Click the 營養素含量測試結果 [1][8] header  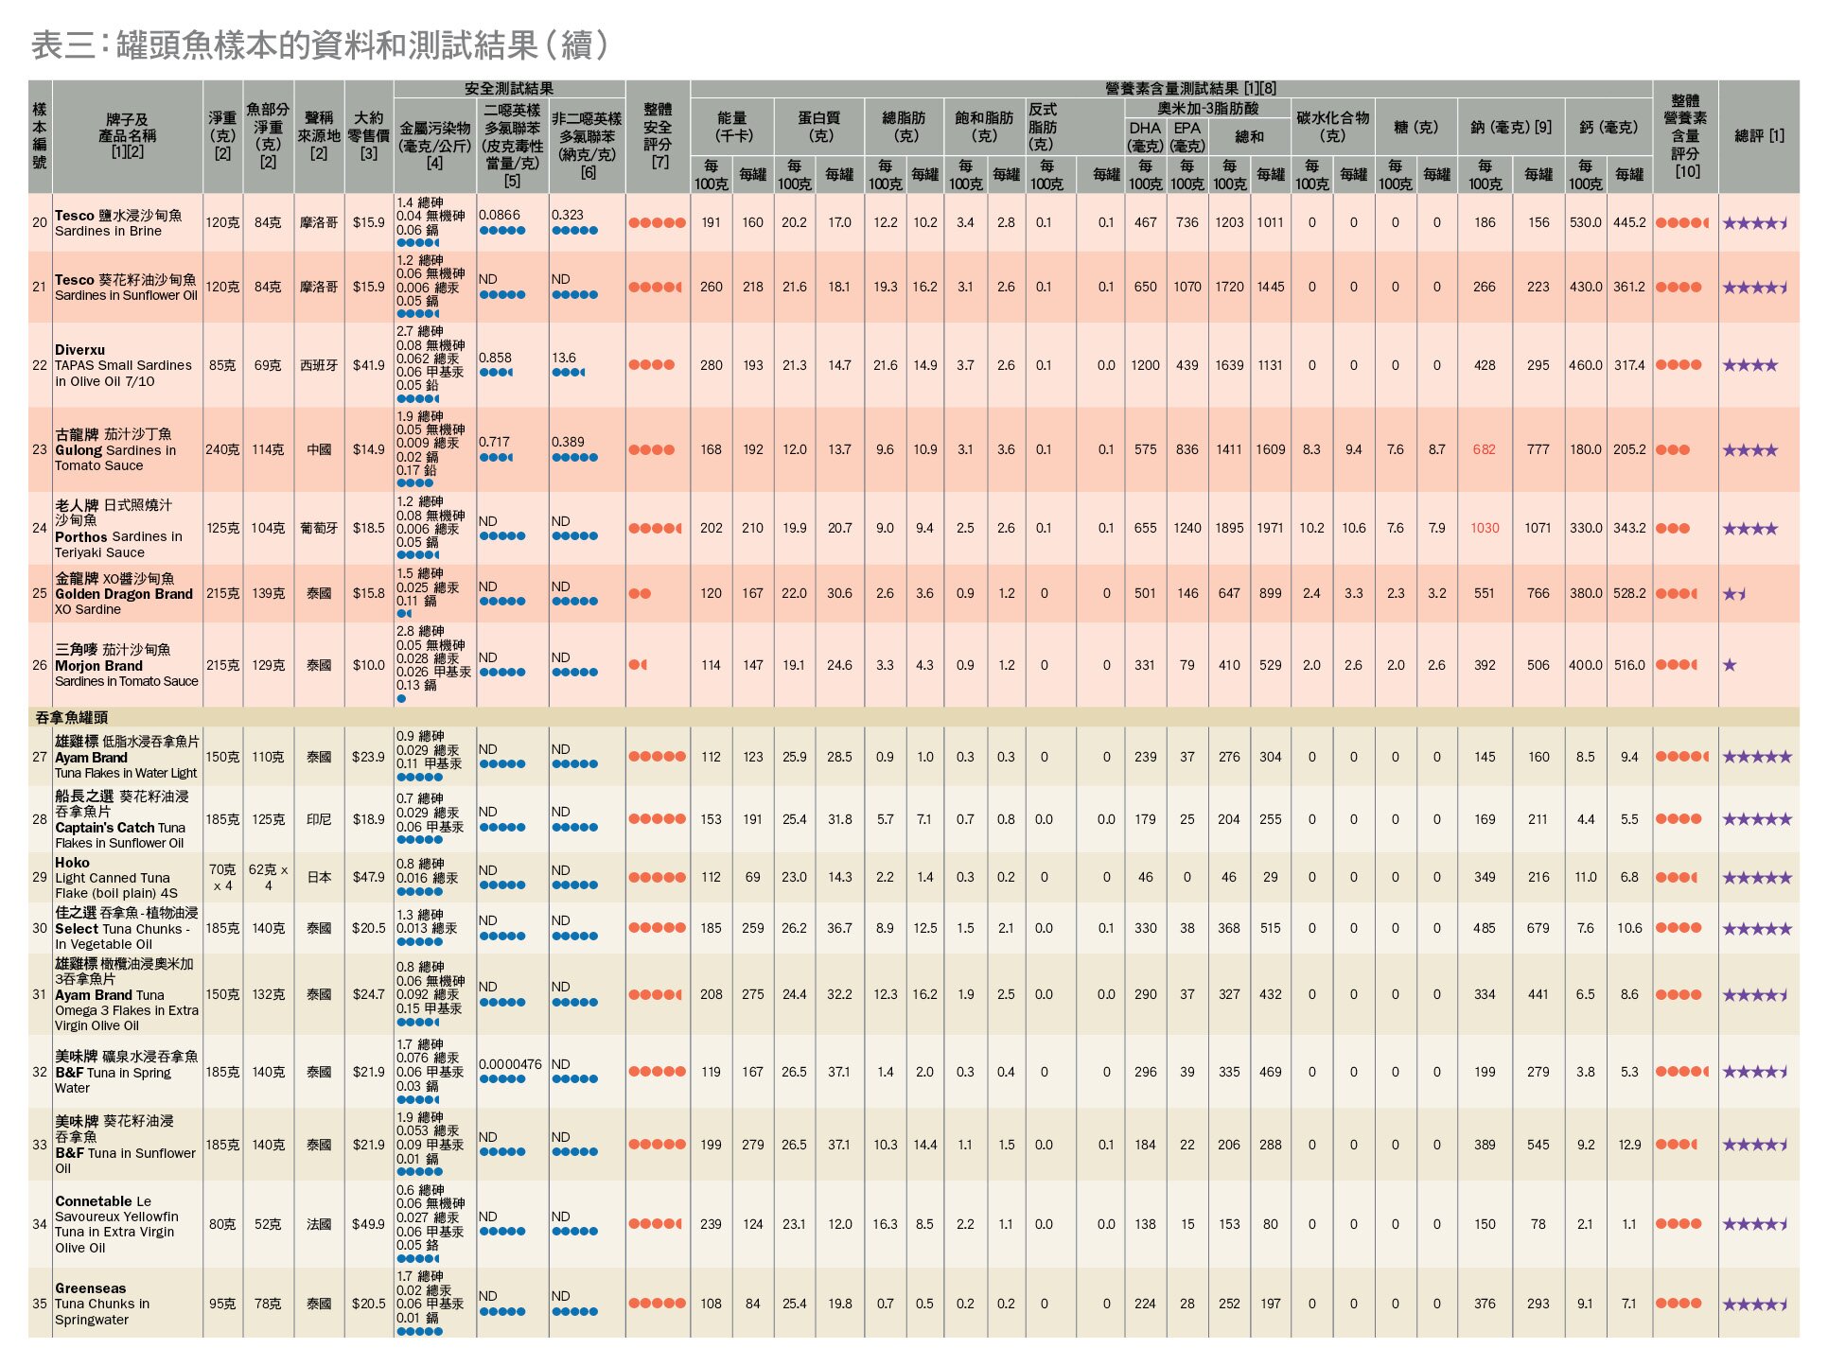click(1190, 88)
